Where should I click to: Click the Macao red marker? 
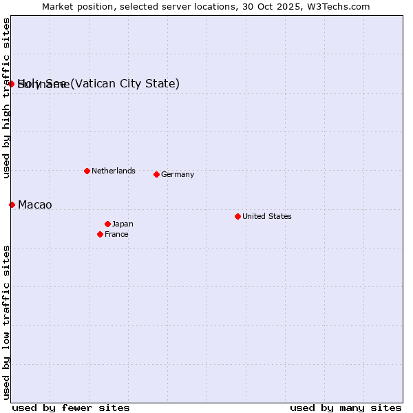tap(12, 204)
